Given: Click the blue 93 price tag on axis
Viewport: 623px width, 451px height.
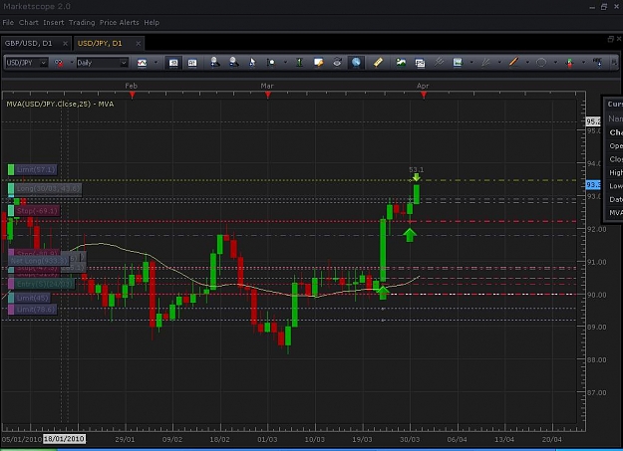Looking at the screenshot, I should point(593,184).
